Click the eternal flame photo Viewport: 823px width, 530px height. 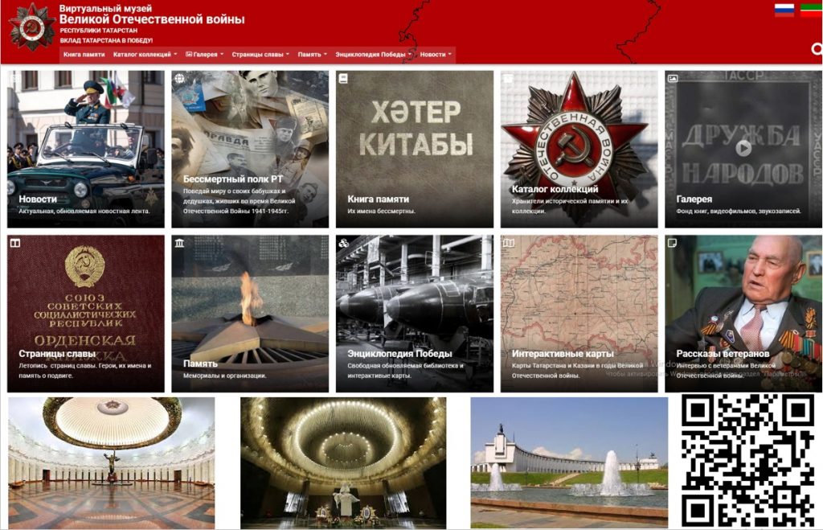[x=250, y=314]
